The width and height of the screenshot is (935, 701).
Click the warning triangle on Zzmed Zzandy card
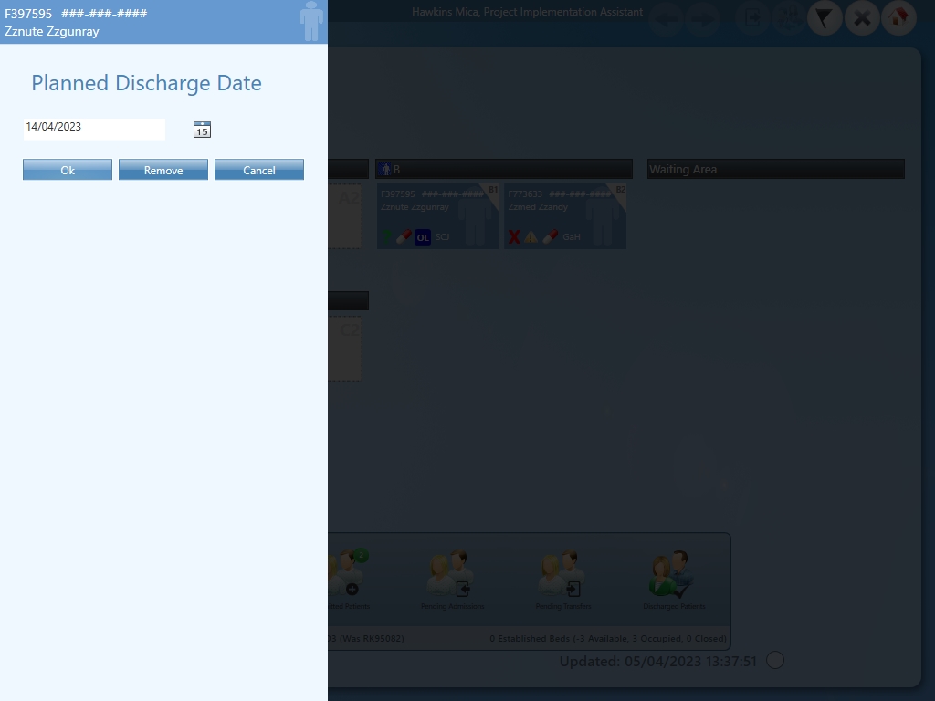point(531,237)
